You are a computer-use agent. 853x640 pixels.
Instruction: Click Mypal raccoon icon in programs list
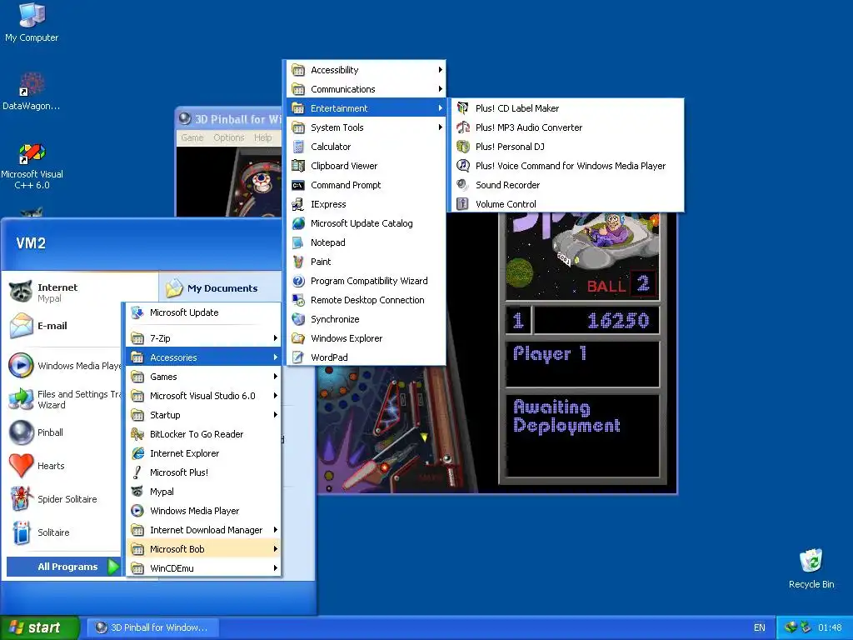[x=137, y=492]
